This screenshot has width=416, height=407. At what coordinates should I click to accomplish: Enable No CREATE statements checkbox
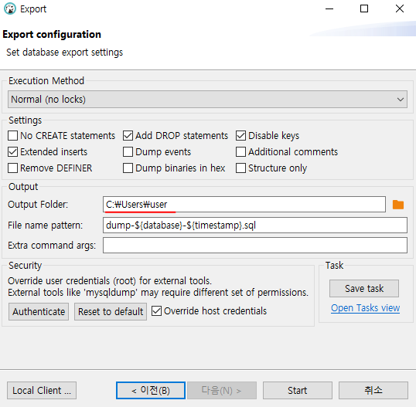(12, 136)
